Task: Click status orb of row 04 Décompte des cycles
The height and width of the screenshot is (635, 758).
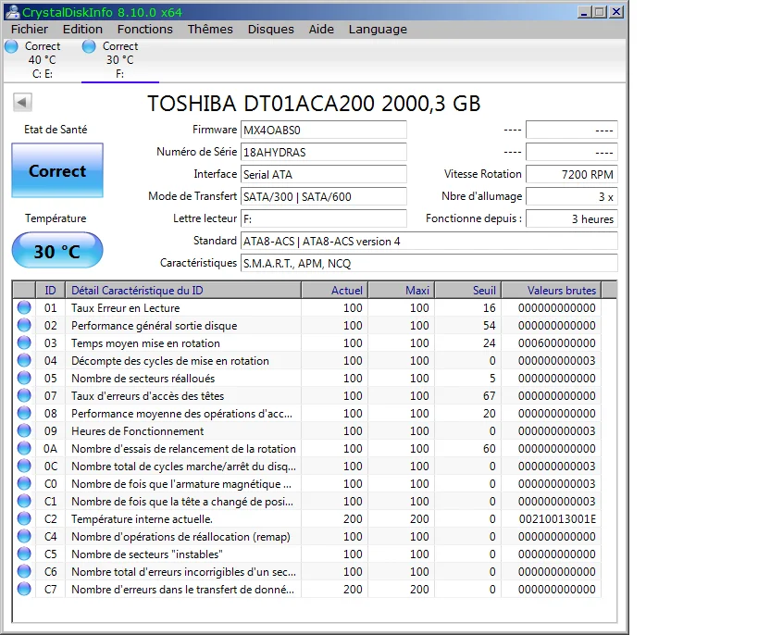Action: pos(24,360)
